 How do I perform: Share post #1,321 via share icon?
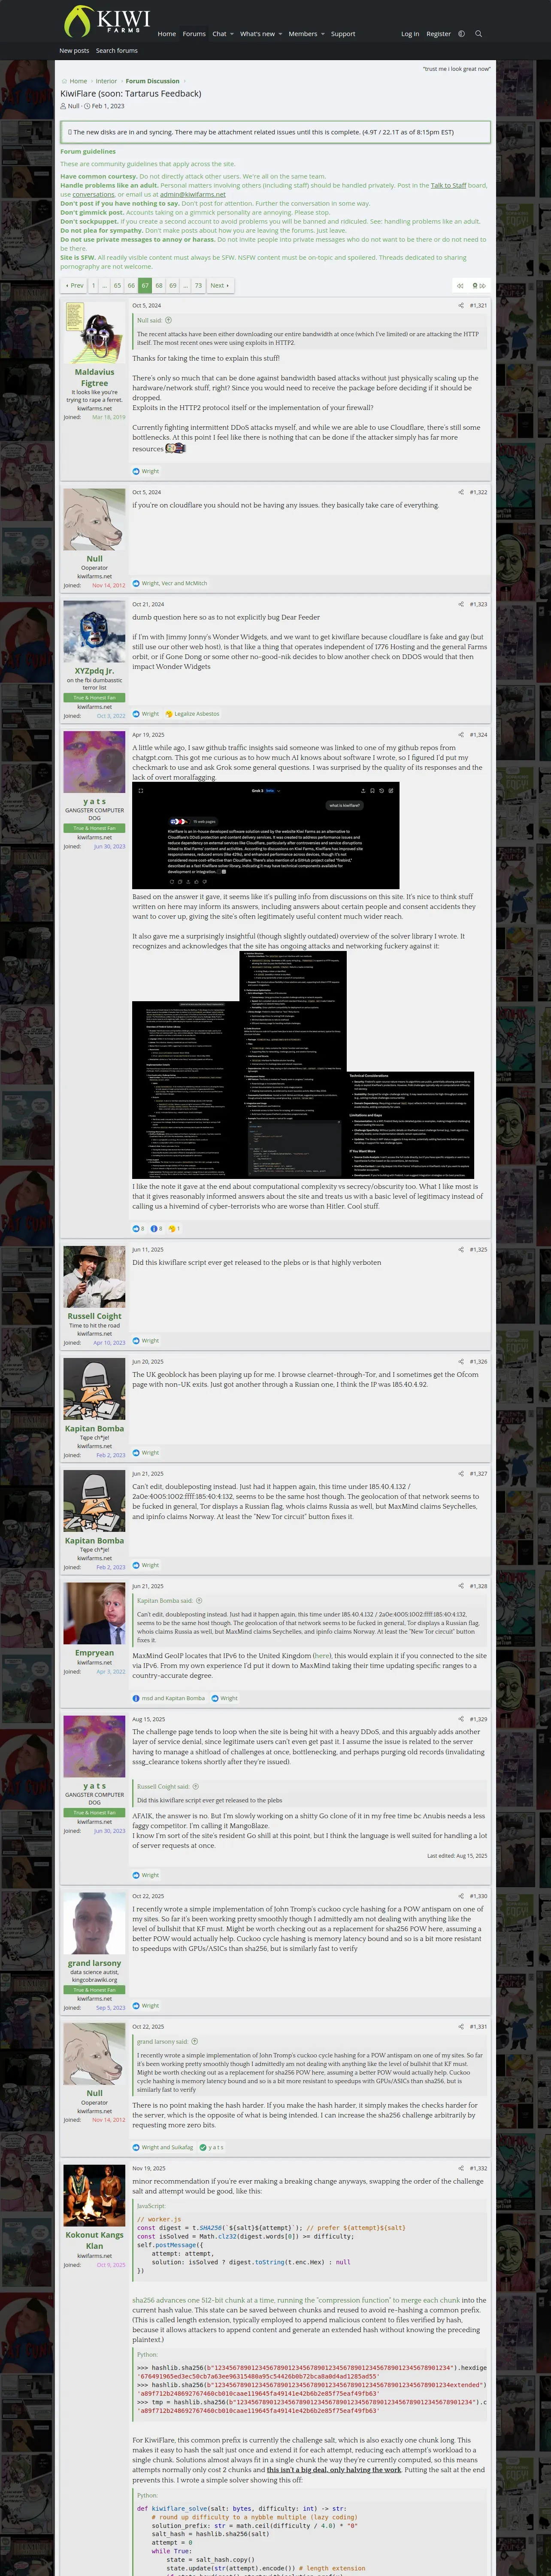click(461, 306)
